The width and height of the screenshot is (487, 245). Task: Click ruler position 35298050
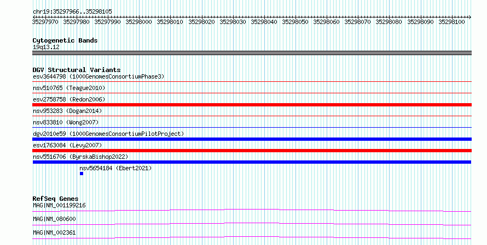pos(295,22)
